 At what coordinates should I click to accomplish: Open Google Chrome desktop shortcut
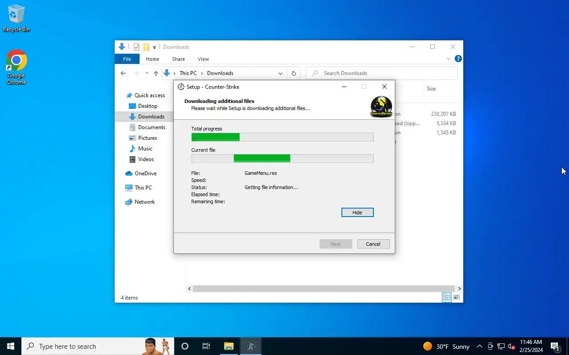pos(16,67)
